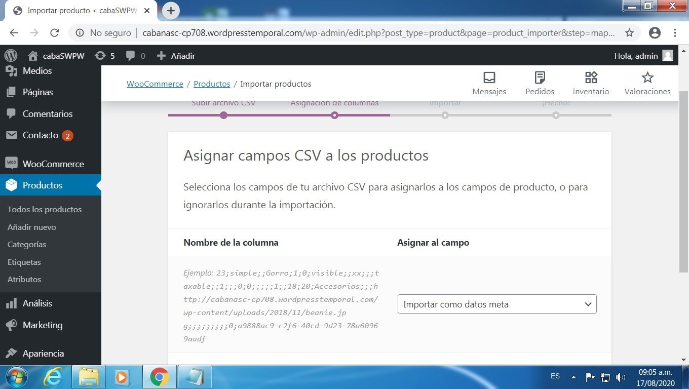Open Etiquetas submenu item
This screenshot has height=389, width=689.
coord(24,262)
